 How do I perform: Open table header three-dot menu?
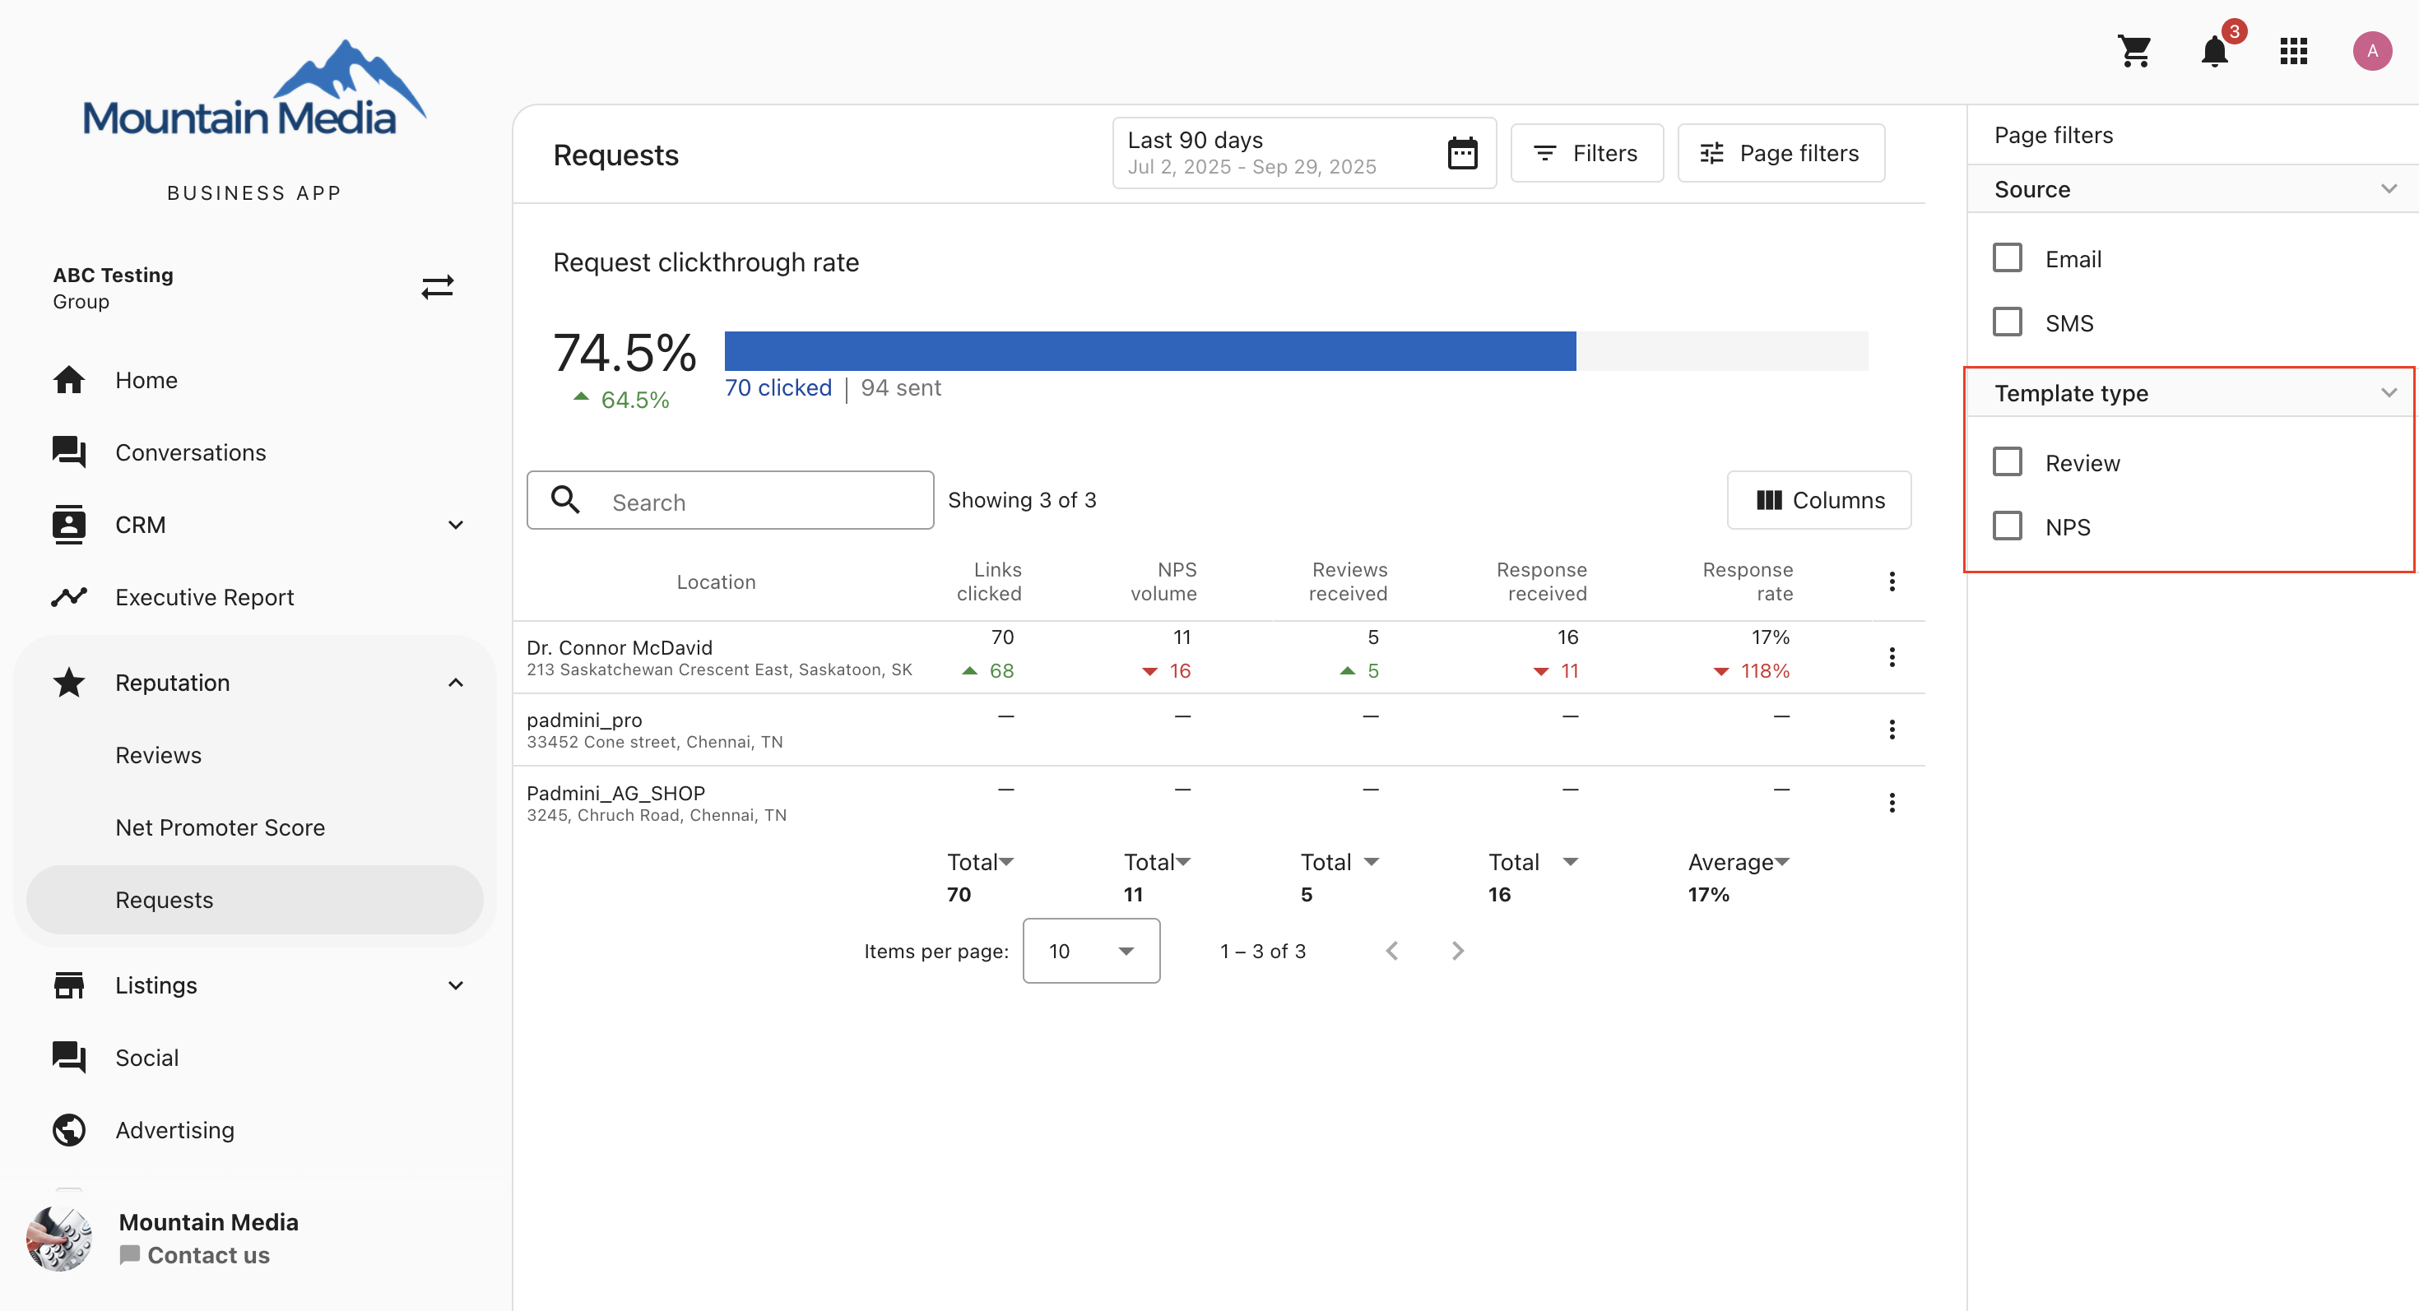click(x=1892, y=581)
